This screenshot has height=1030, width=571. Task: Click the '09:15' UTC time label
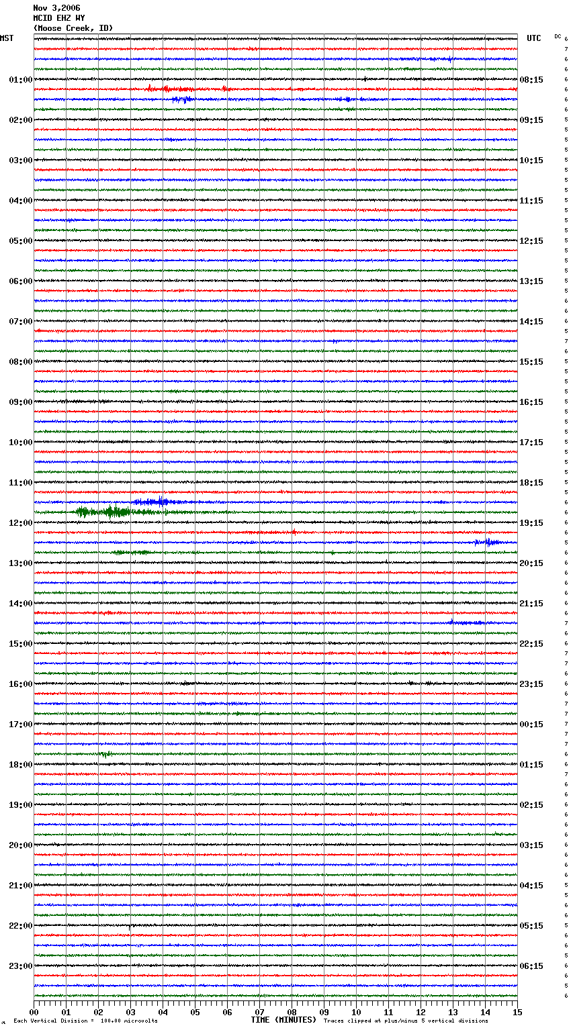tap(531, 120)
